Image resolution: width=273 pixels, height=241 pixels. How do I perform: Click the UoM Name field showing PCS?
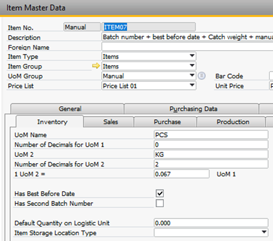pyautogui.click(x=211, y=135)
